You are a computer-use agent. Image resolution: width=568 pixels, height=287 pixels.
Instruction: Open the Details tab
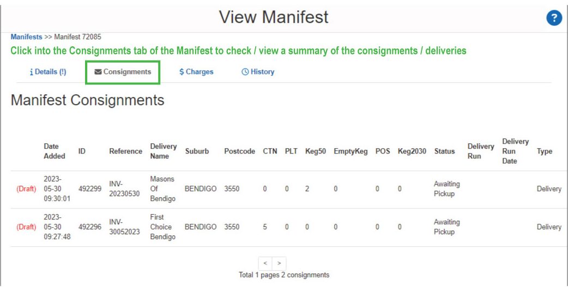[48, 72]
